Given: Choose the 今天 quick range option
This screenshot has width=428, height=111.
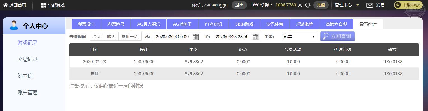Looking at the screenshot, I should click(97, 36).
